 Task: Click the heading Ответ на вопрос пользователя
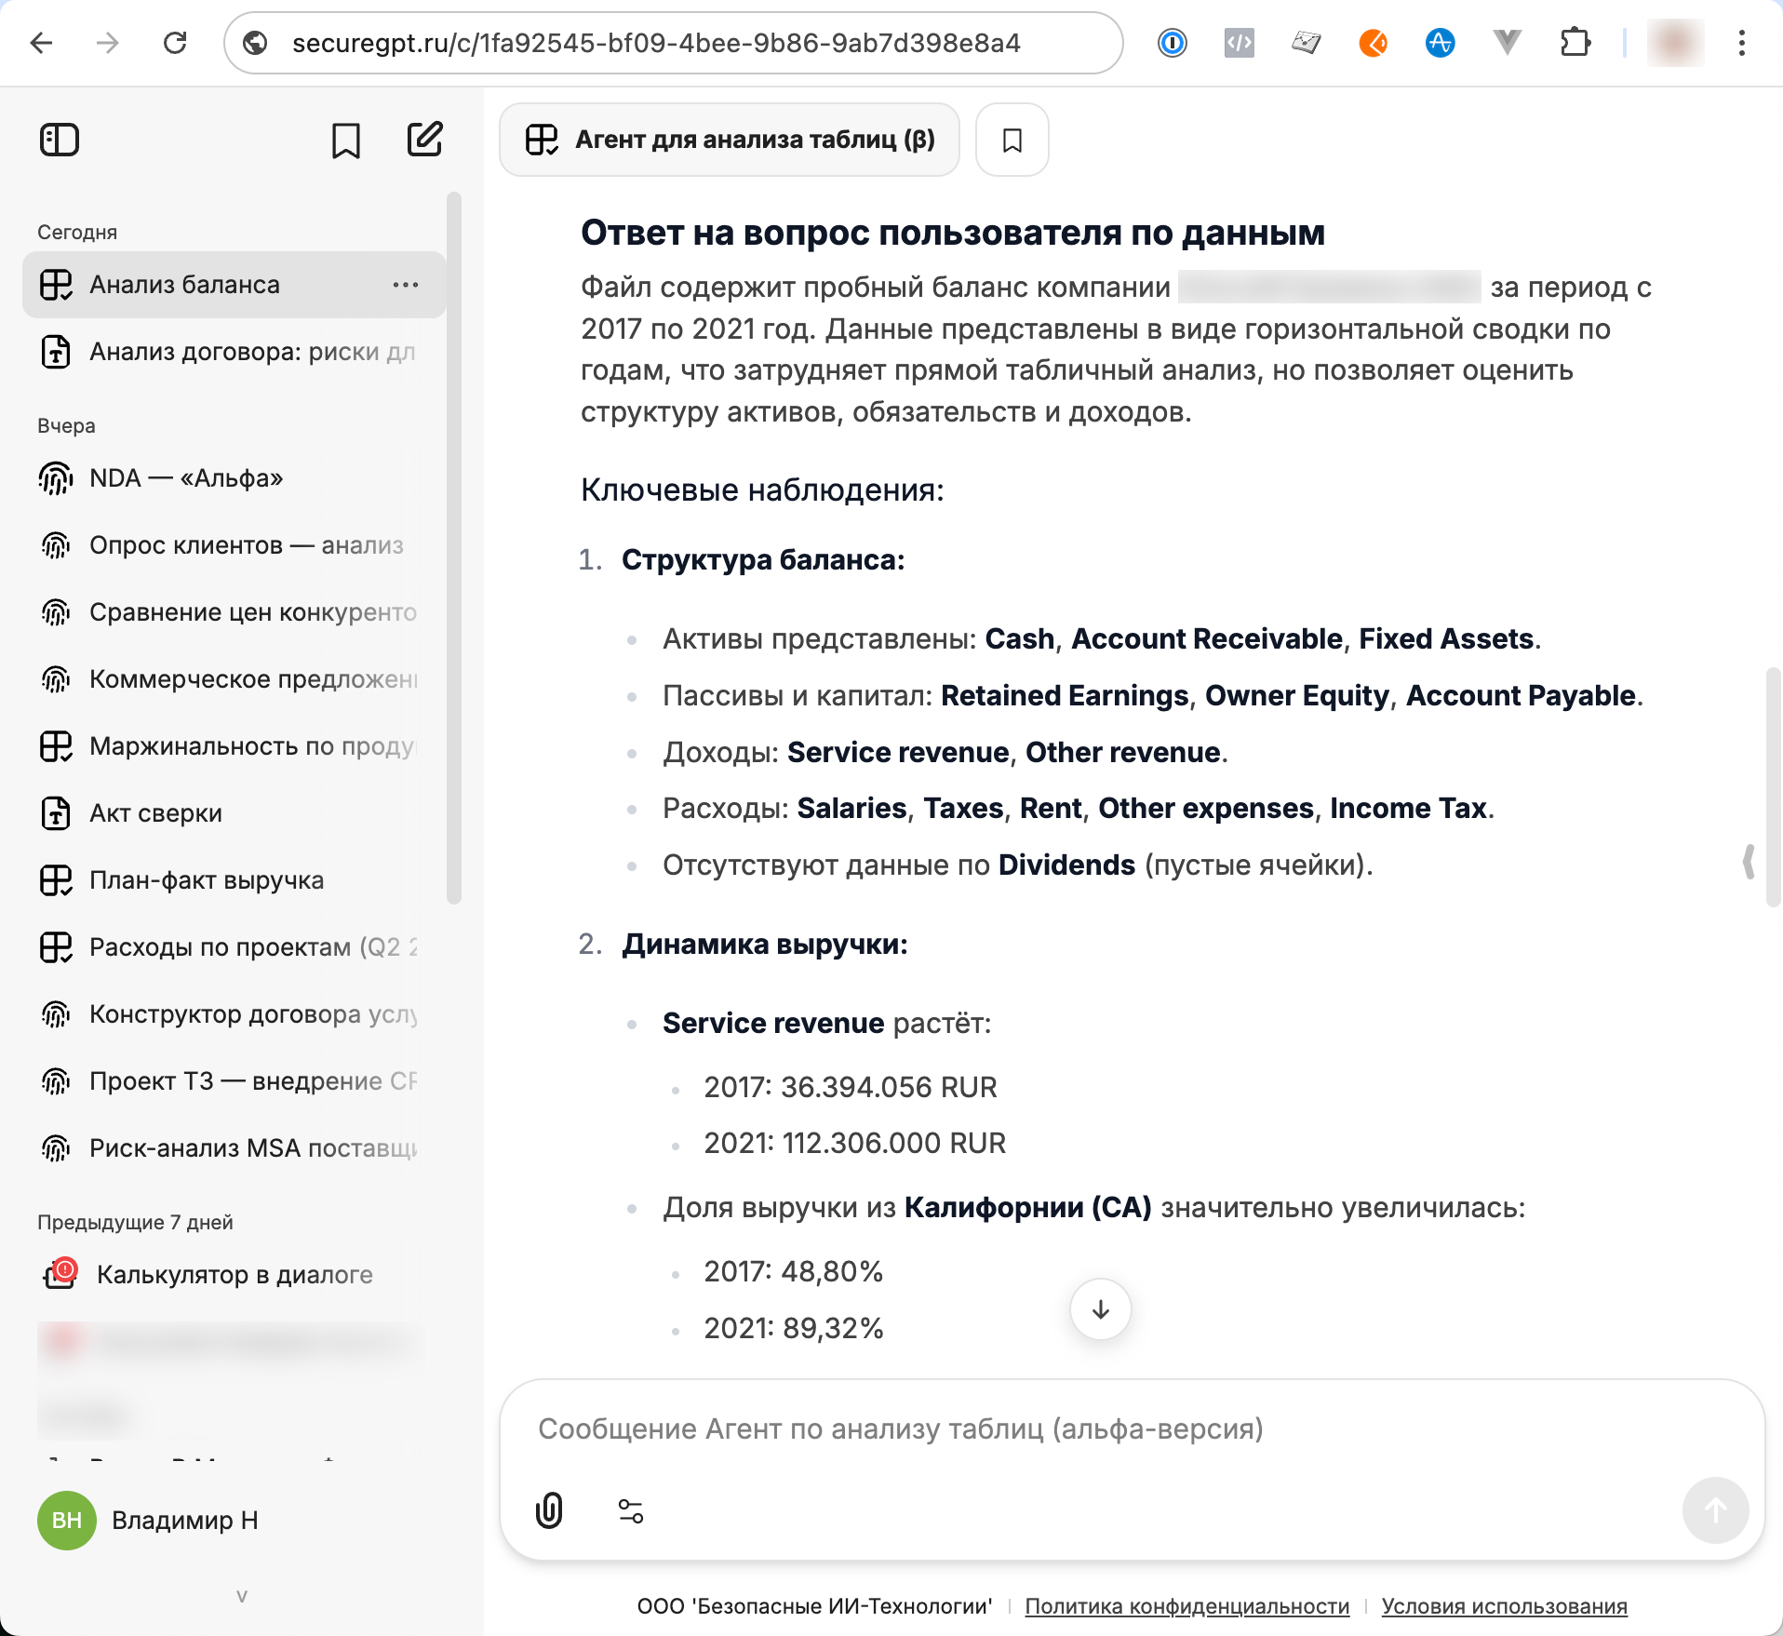point(953,233)
